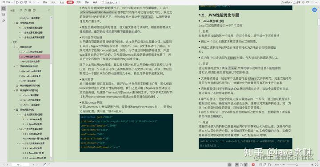Screen dimensions: 320x167
Task: Click the document vertical scrollbar thumb
Action: [319, 22]
